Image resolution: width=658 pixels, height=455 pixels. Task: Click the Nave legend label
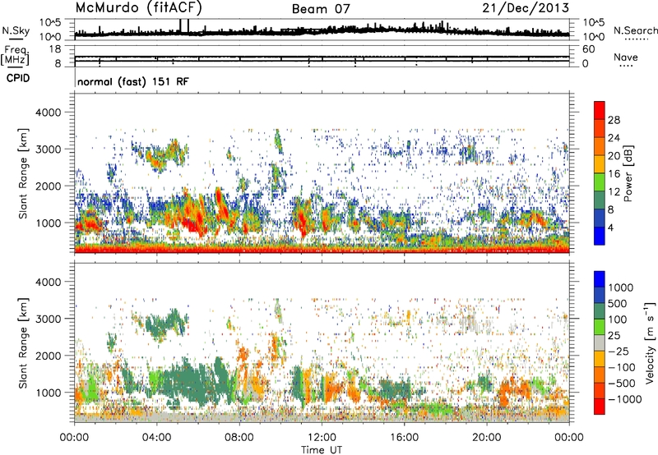626,57
